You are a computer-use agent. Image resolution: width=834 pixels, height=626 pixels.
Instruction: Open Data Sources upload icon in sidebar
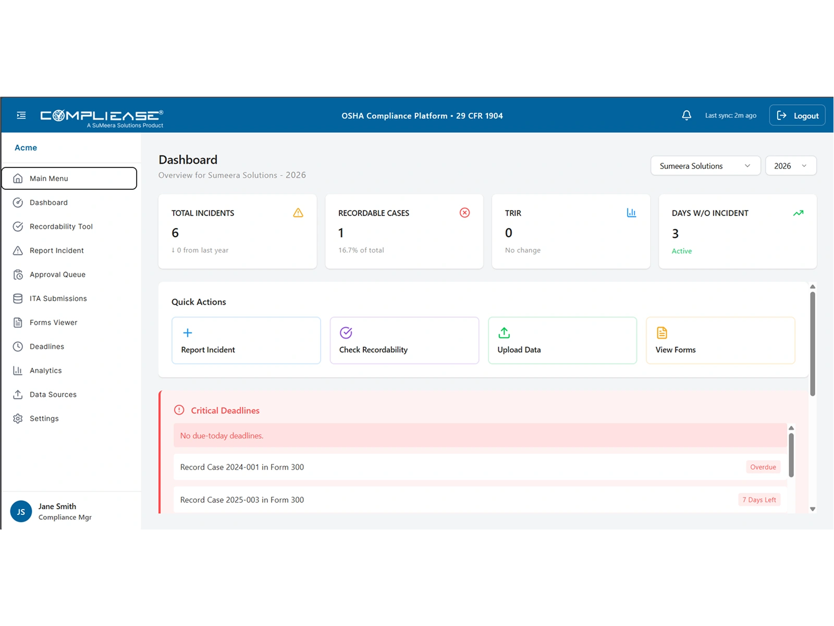tap(18, 394)
